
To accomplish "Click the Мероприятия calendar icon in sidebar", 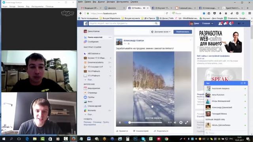I will tap(85, 88).
